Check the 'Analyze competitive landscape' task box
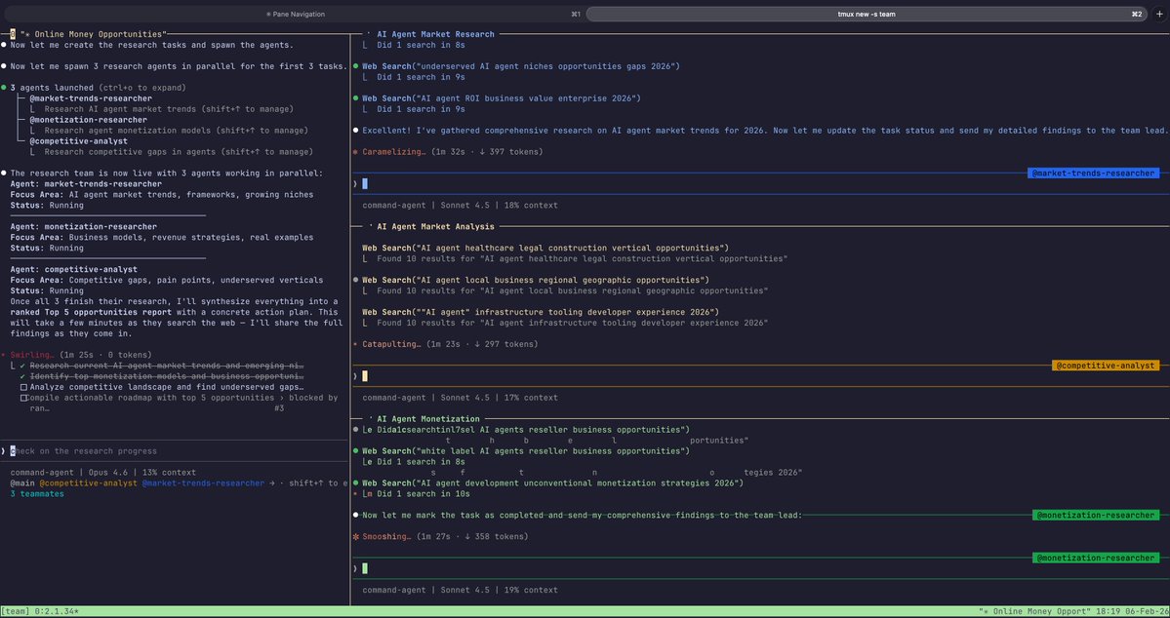This screenshot has width=1170, height=618. tap(23, 388)
